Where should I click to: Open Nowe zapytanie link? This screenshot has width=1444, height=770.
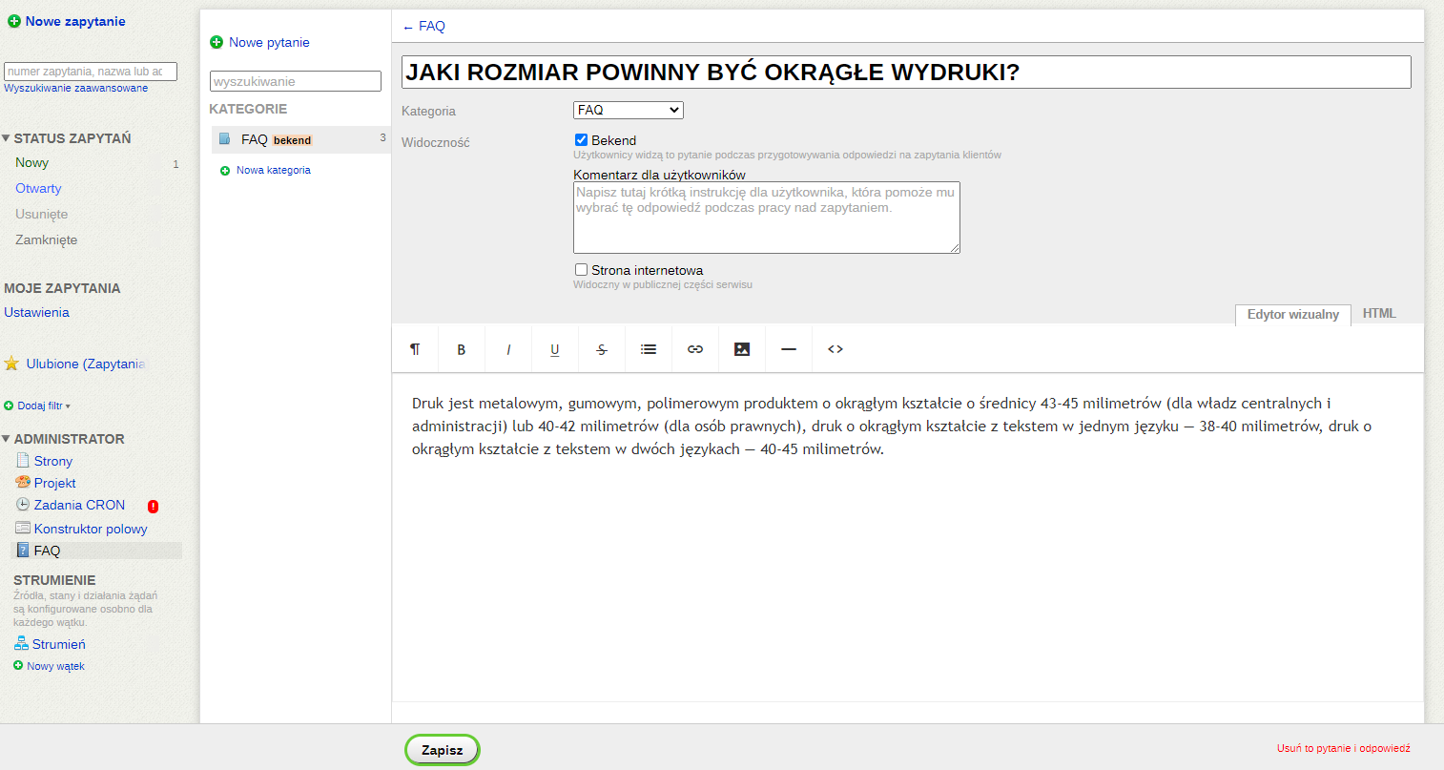[75, 21]
